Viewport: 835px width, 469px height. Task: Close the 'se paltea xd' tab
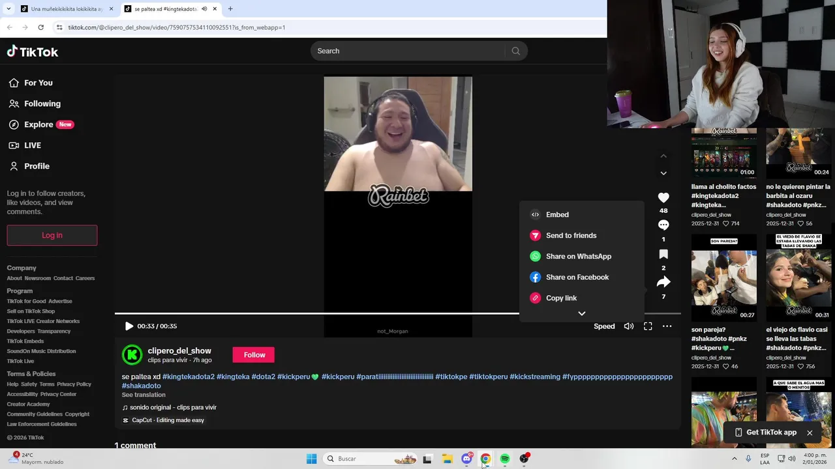click(x=215, y=9)
